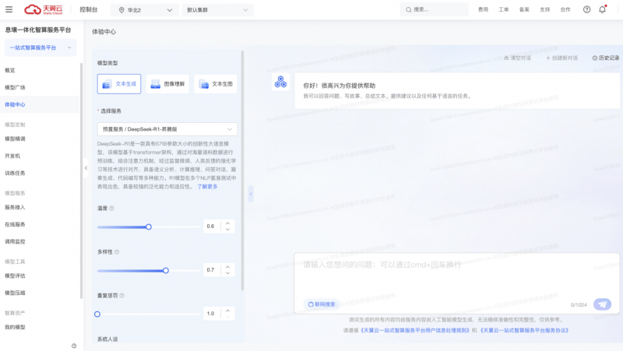Open 备案 in the top navigation

524,9
